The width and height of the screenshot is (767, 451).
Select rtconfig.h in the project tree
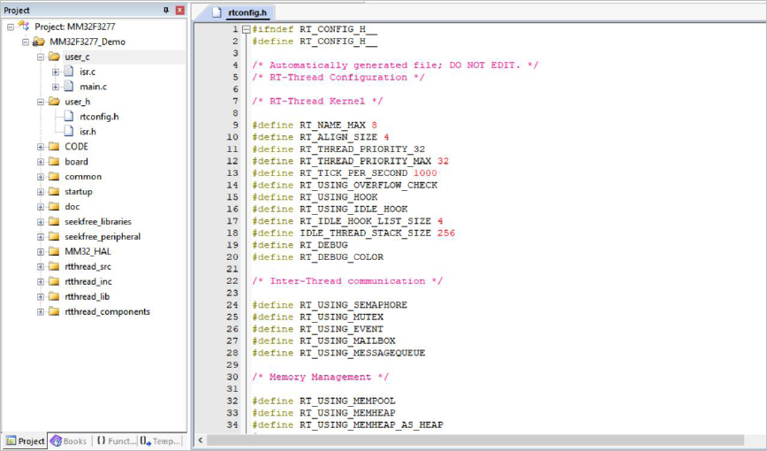point(99,117)
